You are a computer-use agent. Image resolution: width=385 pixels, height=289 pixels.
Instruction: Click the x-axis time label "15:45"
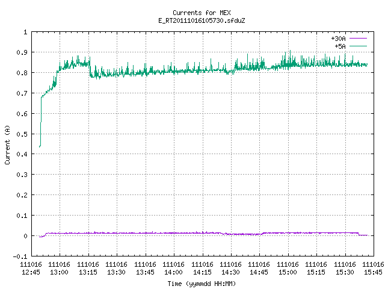pos(373,272)
